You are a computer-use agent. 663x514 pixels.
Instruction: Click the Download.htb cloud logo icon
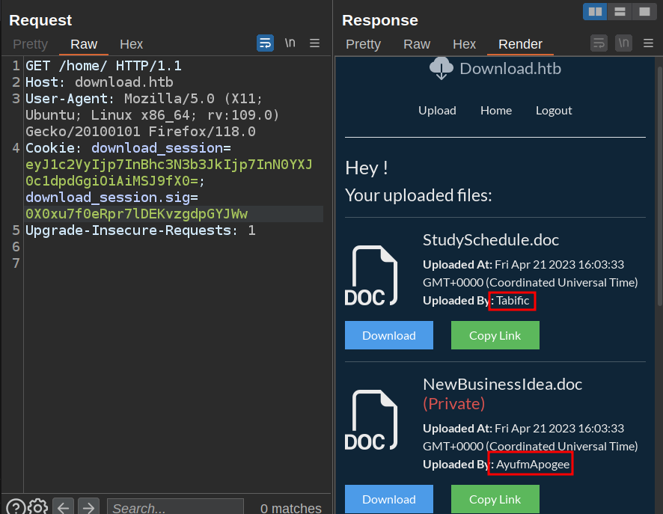point(442,69)
